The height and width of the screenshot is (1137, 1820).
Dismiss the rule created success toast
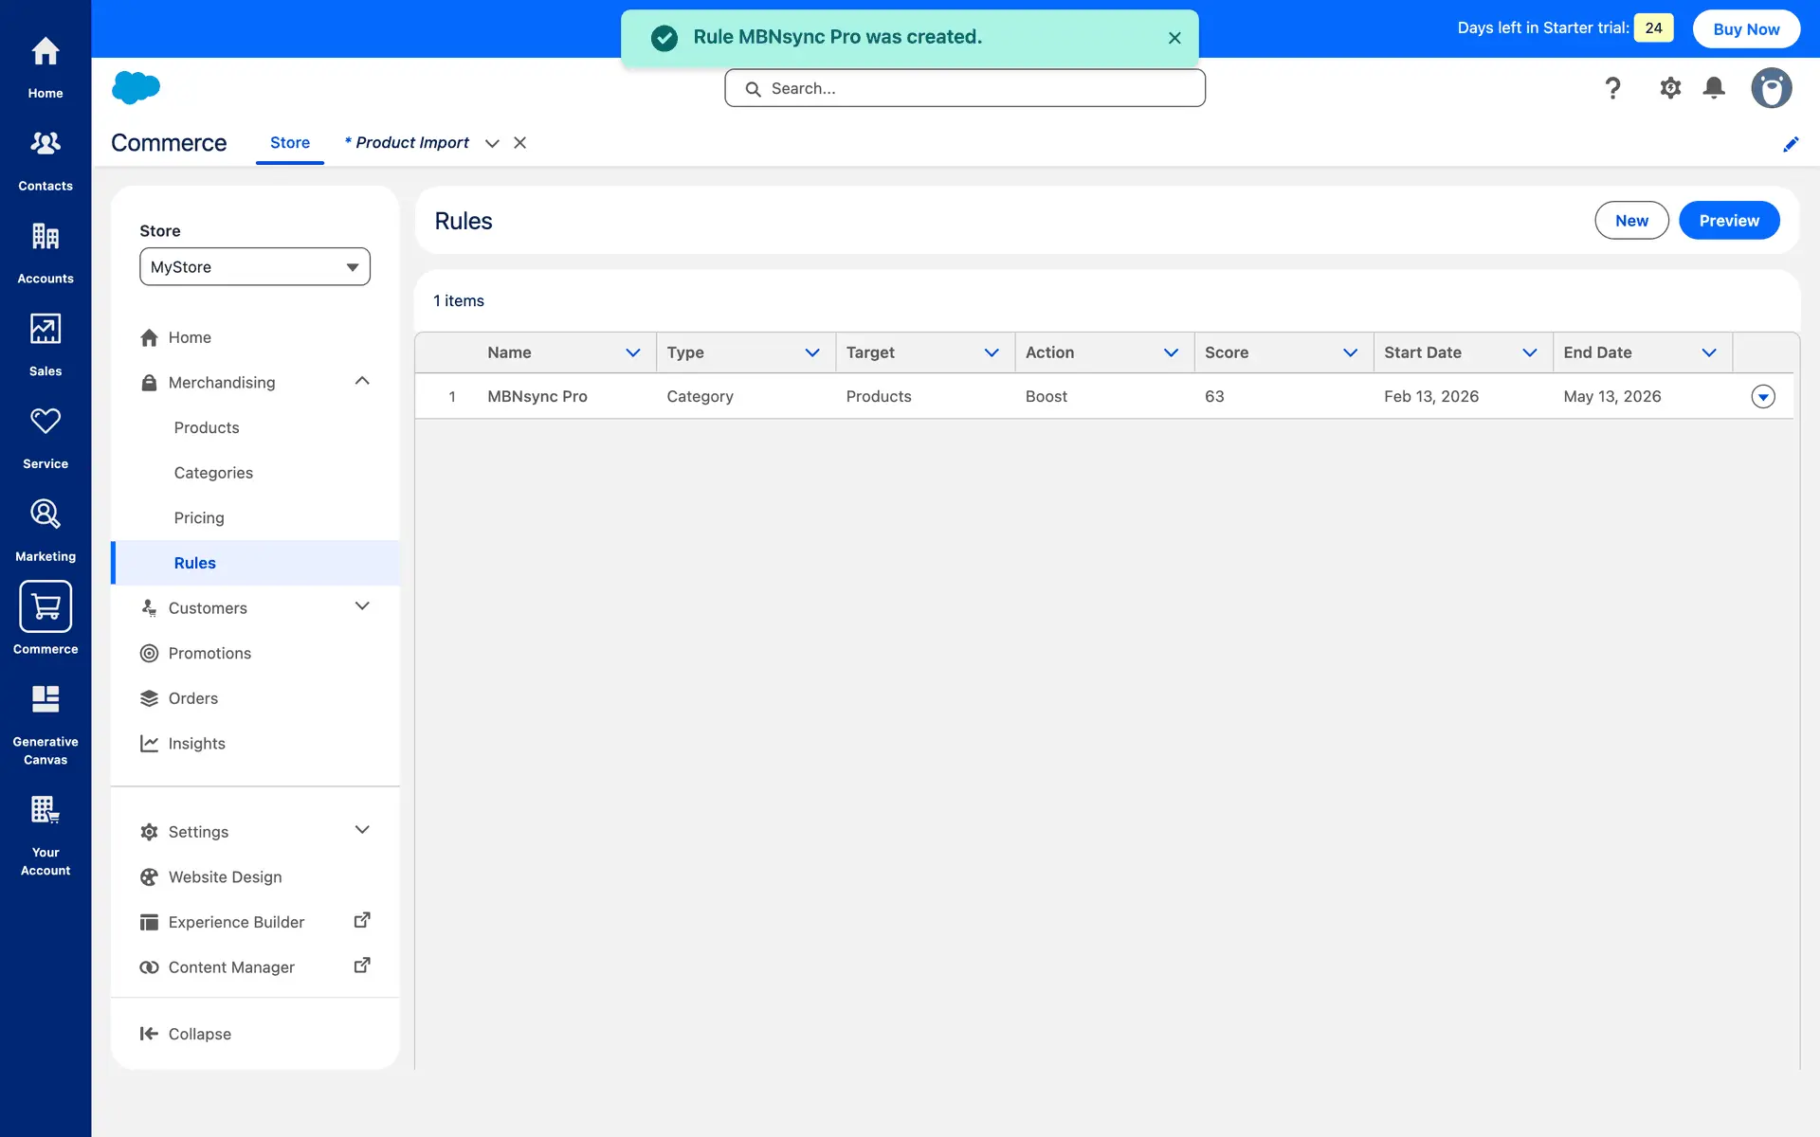pyautogui.click(x=1174, y=38)
